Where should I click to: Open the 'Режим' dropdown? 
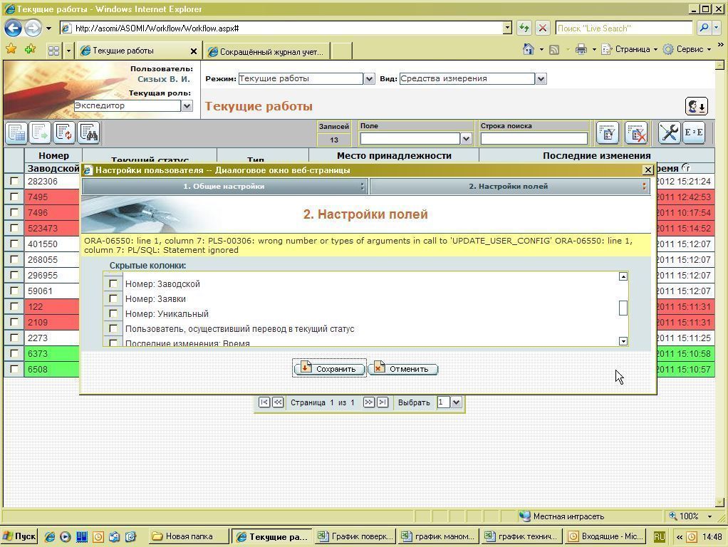click(x=369, y=79)
